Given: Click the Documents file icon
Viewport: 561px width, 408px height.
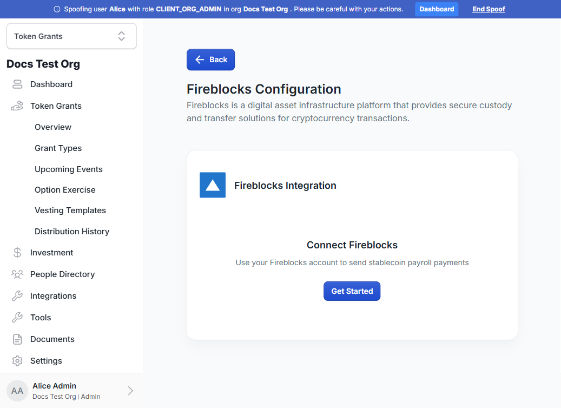Looking at the screenshot, I should [x=17, y=339].
